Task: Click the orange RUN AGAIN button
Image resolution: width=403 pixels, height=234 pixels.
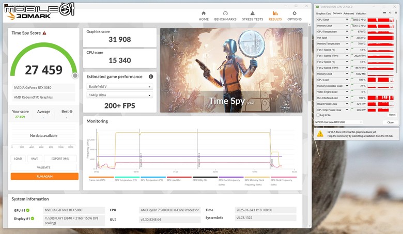Action: click(44, 177)
